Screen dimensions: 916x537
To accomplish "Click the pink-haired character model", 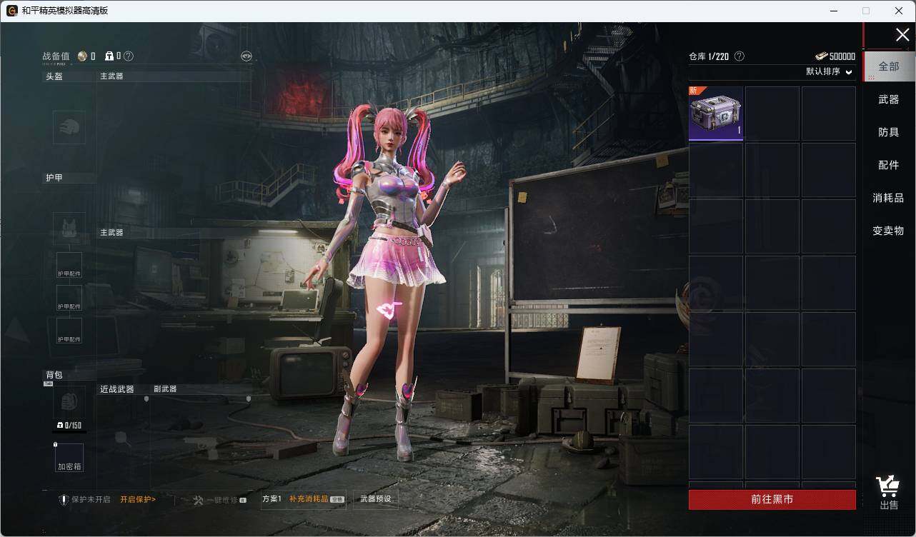I will point(389,282).
